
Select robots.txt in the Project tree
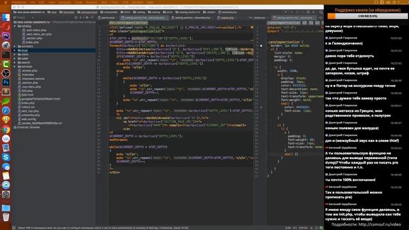28,107
